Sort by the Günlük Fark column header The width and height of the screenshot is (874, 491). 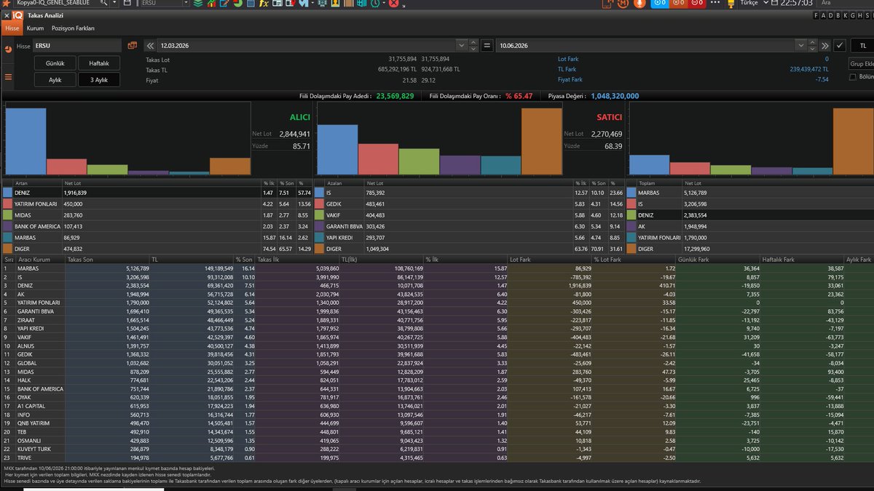[717, 259]
